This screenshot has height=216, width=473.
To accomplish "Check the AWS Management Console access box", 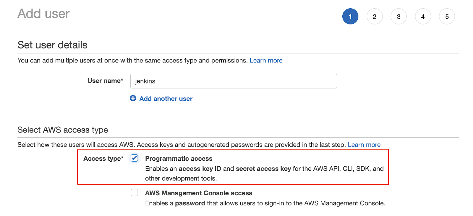I will [x=135, y=193].
